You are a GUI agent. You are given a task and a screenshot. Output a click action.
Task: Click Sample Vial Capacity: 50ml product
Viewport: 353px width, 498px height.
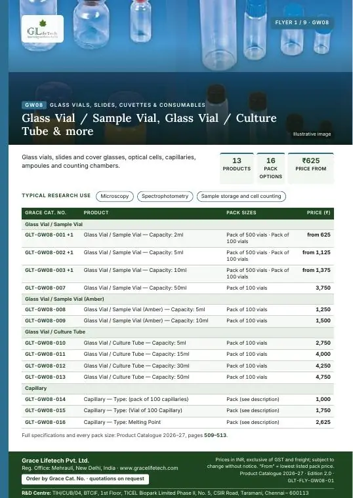point(135,288)
